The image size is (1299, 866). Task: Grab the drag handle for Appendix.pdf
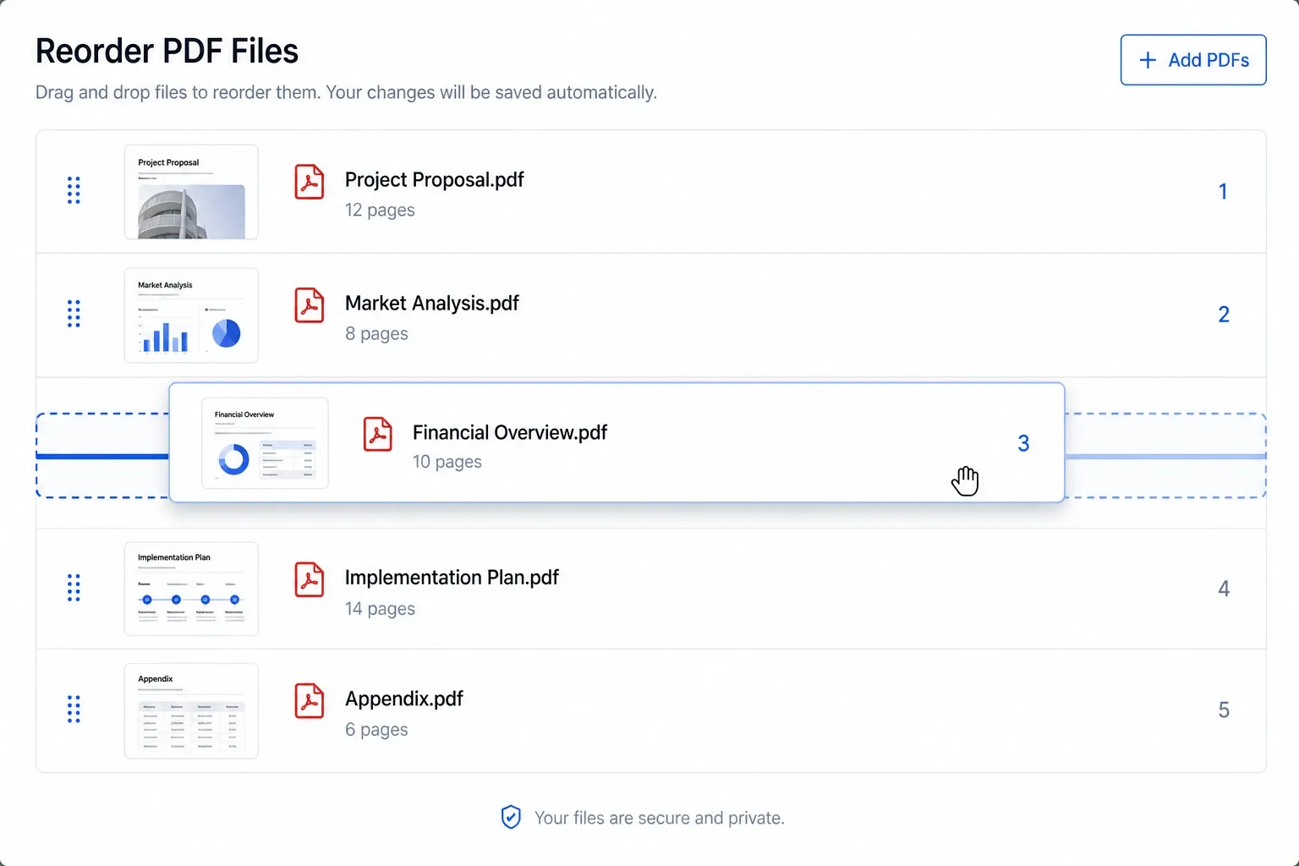coord(74,710)
